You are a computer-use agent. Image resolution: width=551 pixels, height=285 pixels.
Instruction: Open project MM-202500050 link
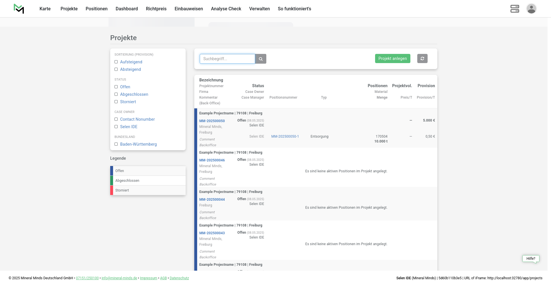212,121
